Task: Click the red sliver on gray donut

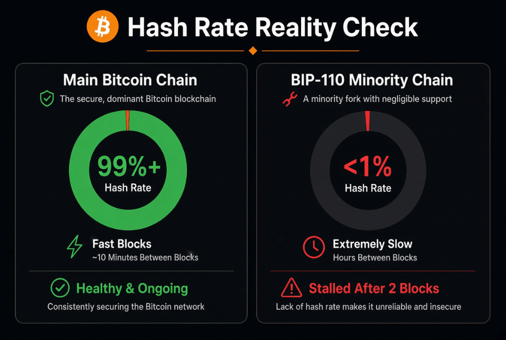Action: pyautogui.click(x=367, y=121)
